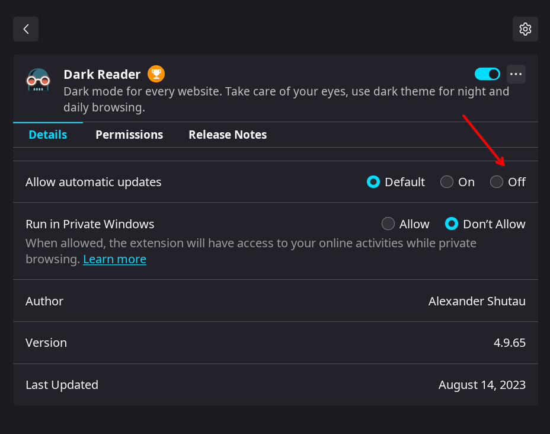Open the three-dot more options menu
This screenshot has height=434, width=550.
[516, 74]
